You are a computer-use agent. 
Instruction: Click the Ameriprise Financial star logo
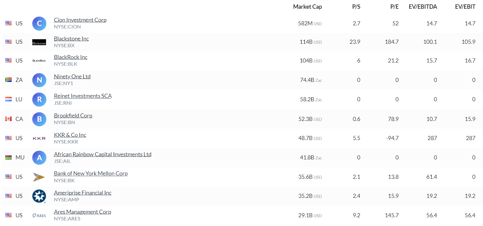click(39, 196)
